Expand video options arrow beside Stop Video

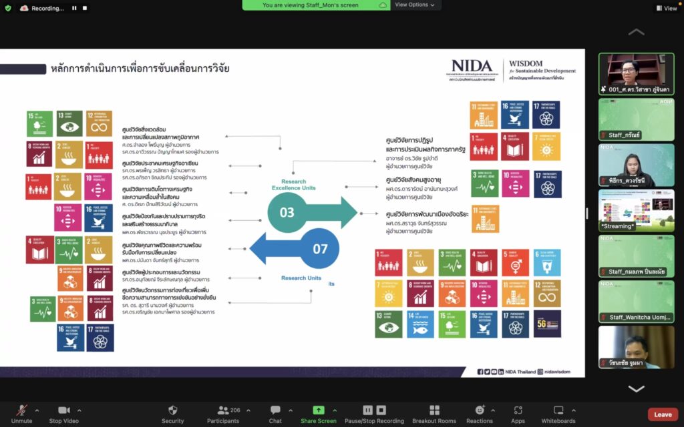[x=79, y=410]
